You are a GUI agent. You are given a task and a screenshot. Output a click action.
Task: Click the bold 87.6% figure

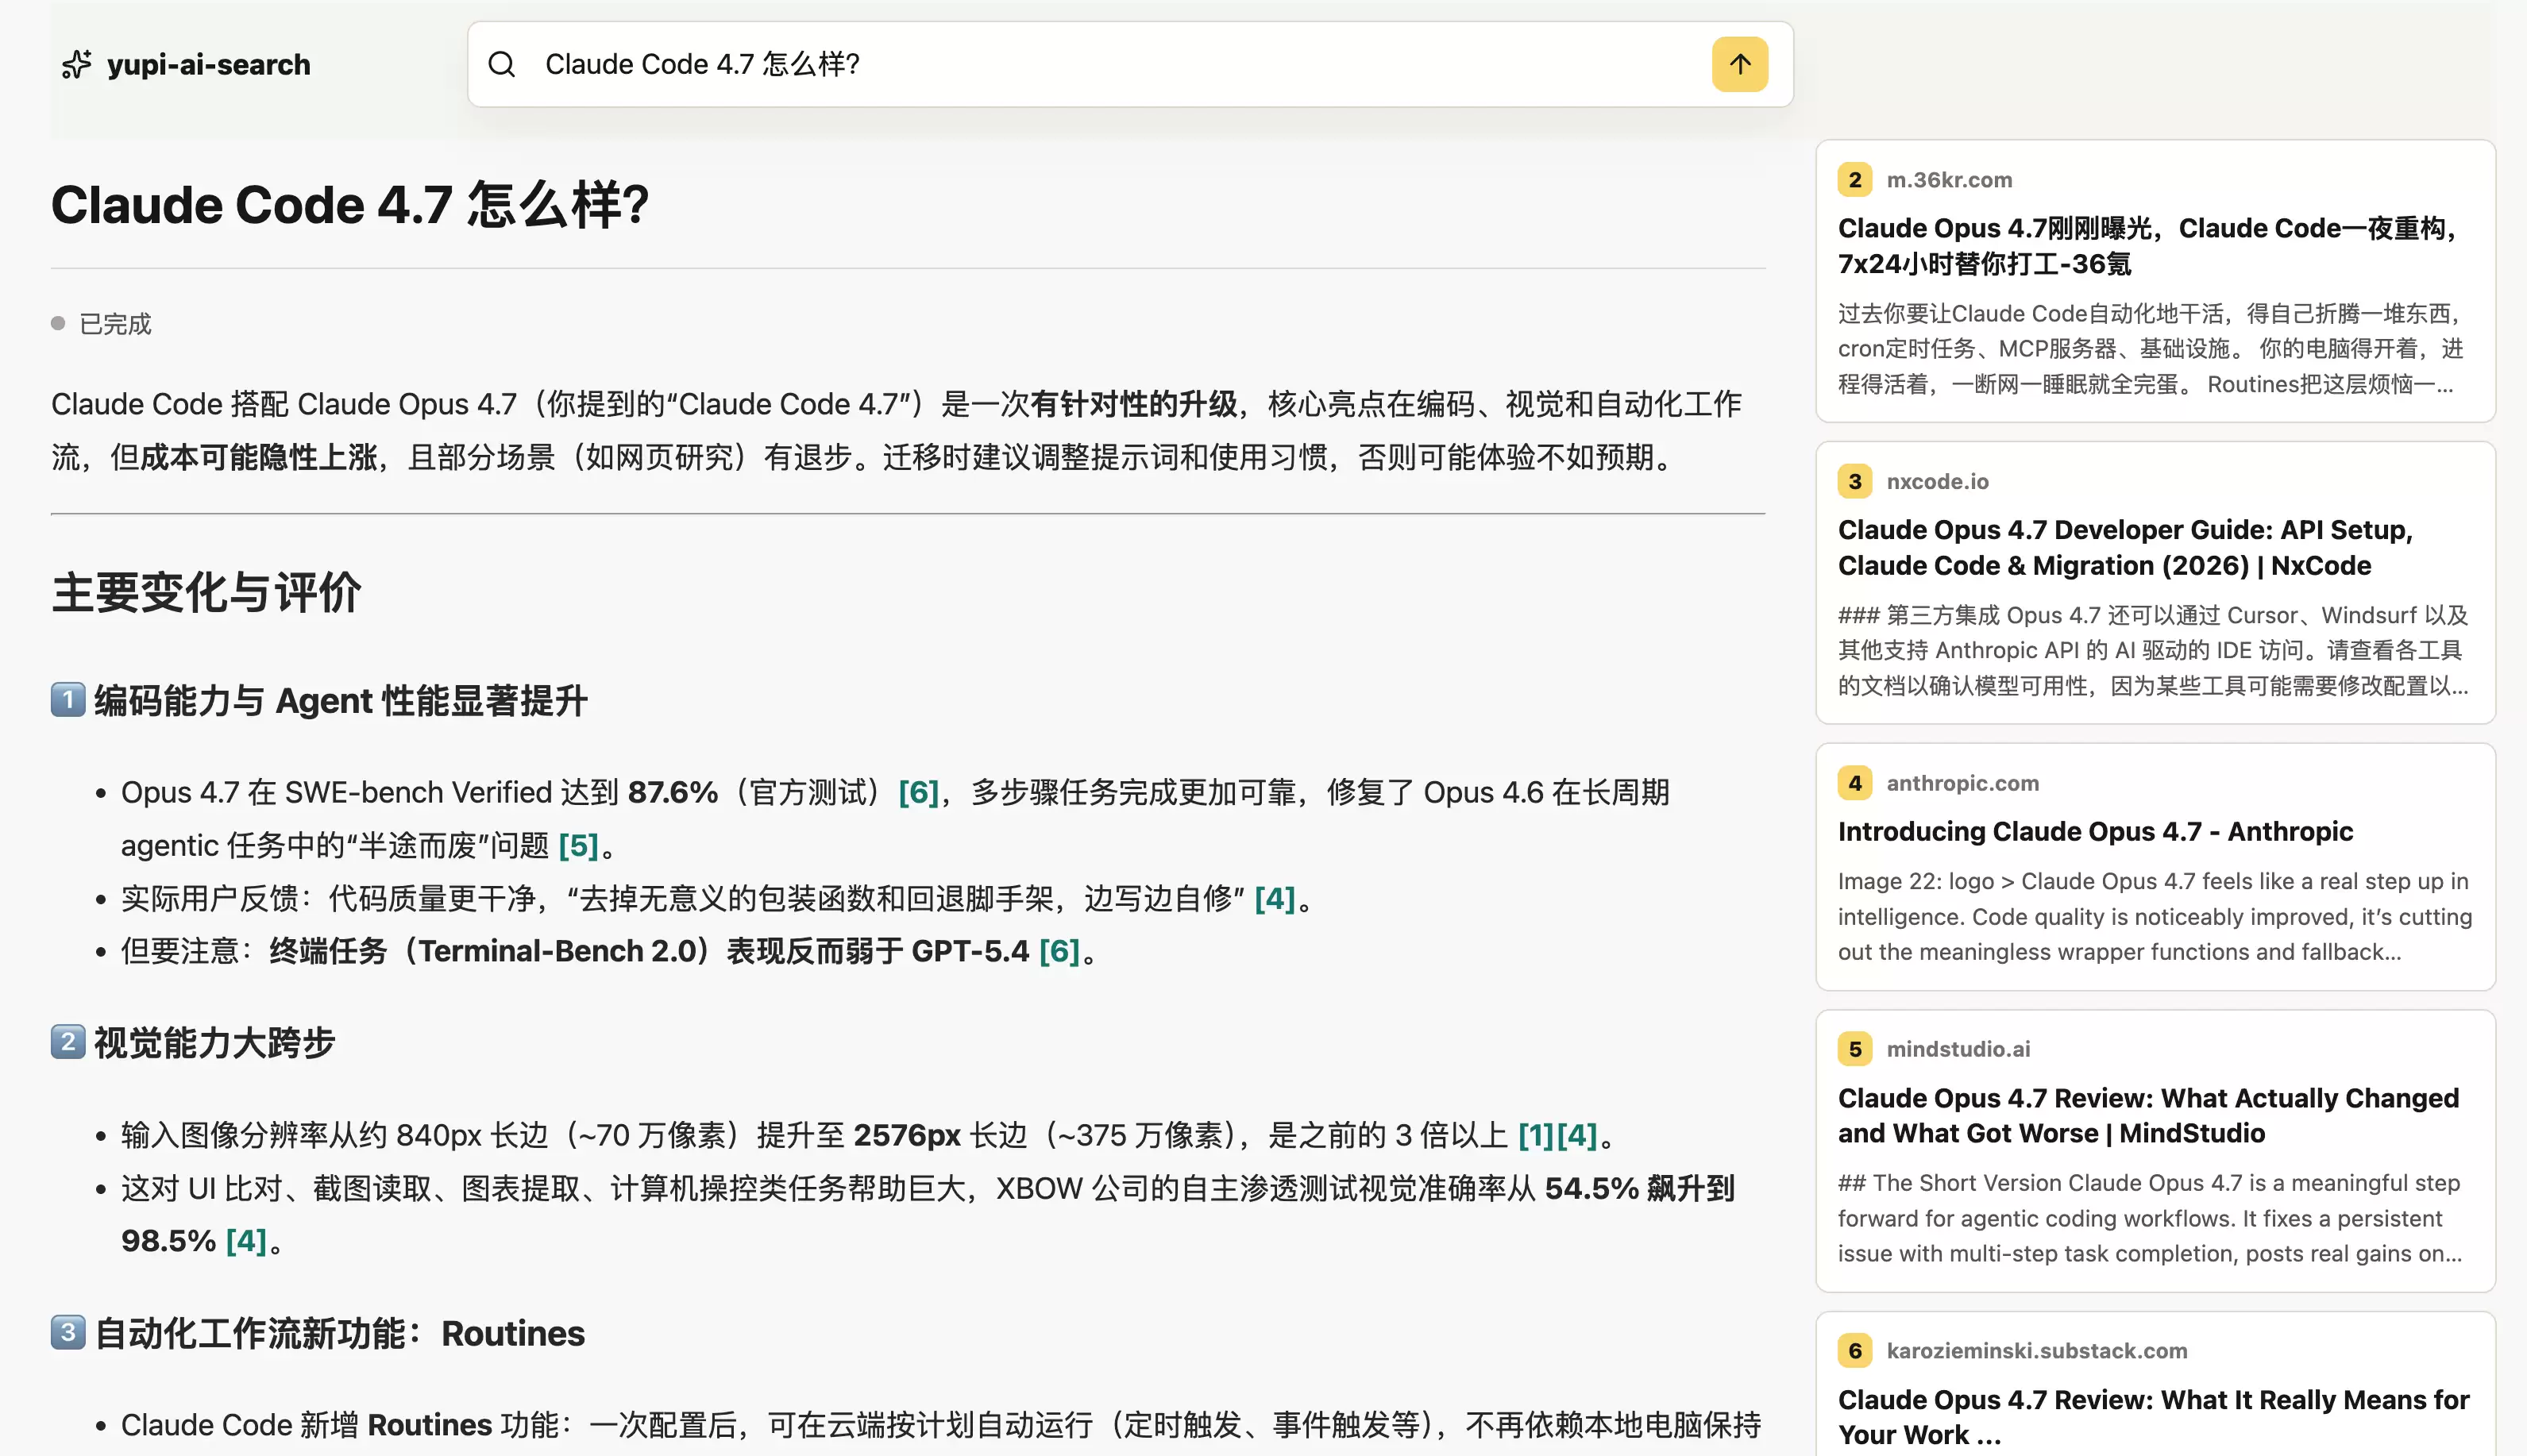(672, 792)
